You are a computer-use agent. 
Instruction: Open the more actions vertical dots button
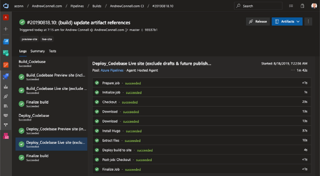coord(308,21)
